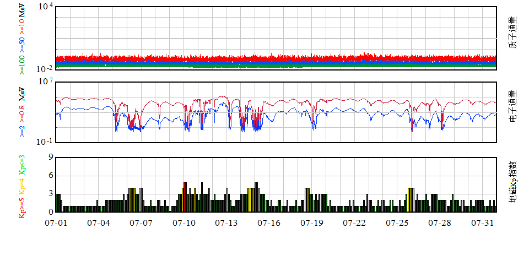529x260 pixels.
Task: Click the 07-04 date label
Action: (x=99, y=223)
